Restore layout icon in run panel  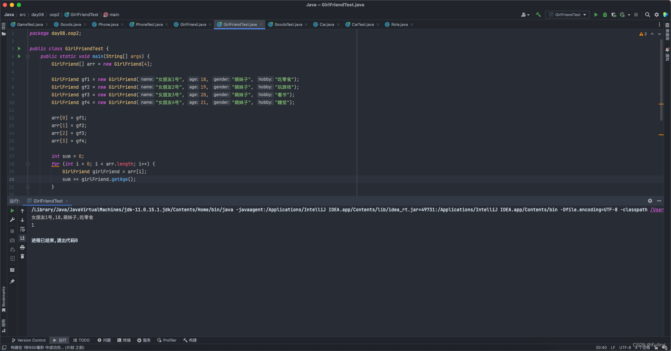point(12,270)
